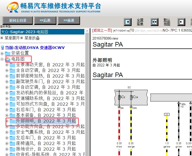The width and height of the screenshot is (192, 156).
Task: Open 前部座椅加热 wiring diagram entry
Action: click(x=50, y=76)
